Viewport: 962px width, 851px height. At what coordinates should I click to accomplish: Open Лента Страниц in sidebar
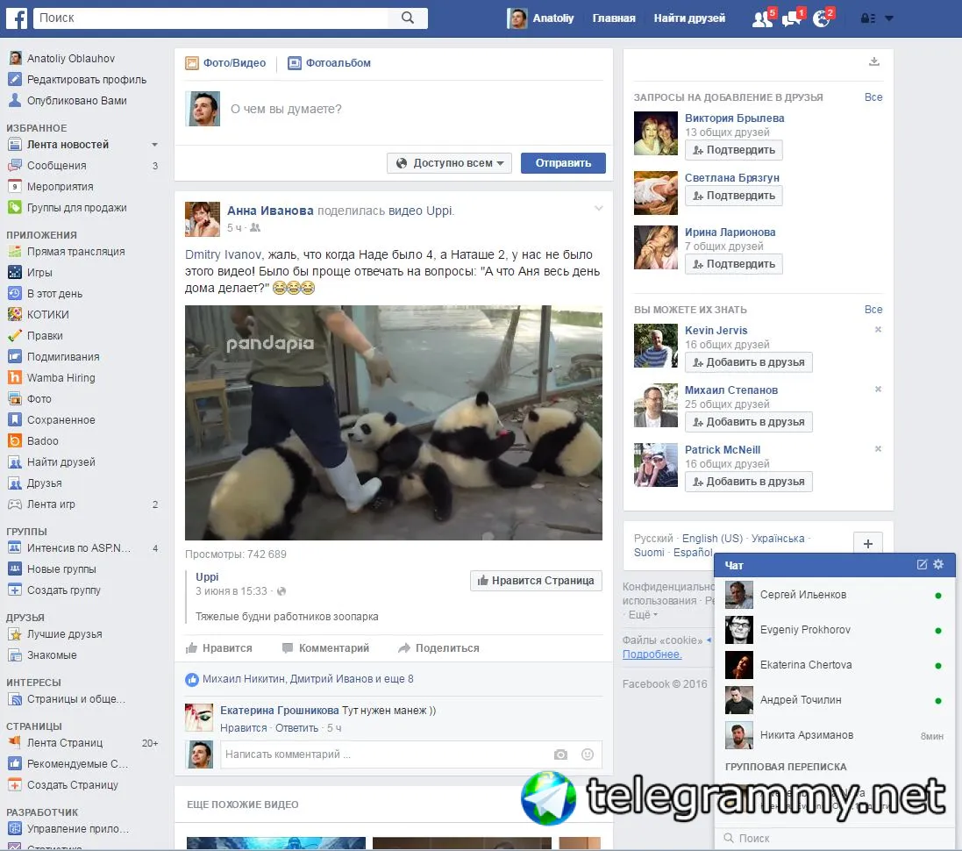(x=64, y=743)
